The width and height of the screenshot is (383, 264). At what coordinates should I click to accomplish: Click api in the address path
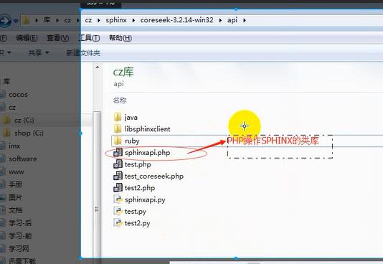(232, 20)
